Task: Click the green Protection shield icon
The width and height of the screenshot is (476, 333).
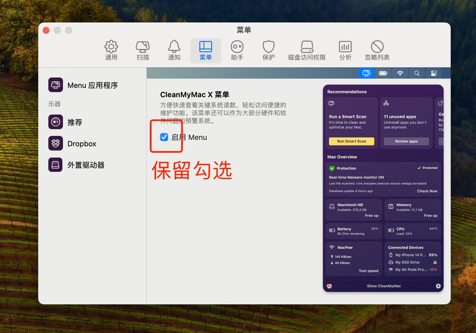Action: pos(332,168)
